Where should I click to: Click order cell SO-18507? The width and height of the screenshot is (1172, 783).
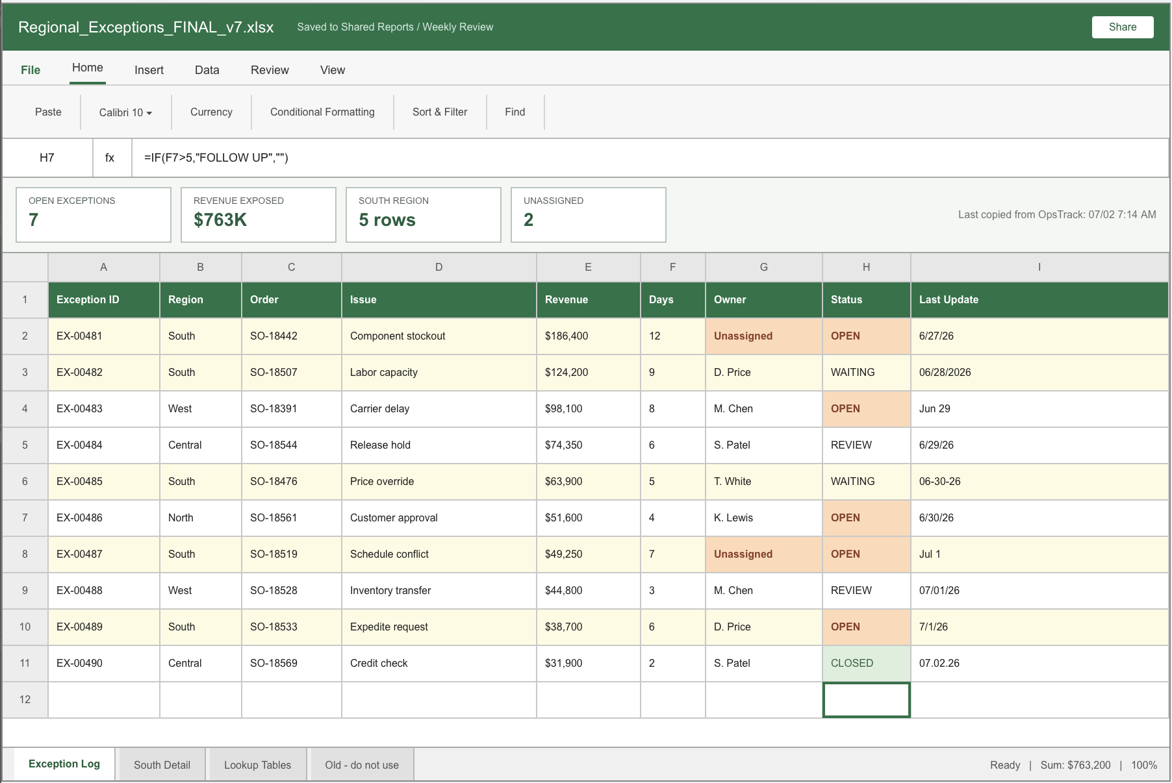click(292, 372)
